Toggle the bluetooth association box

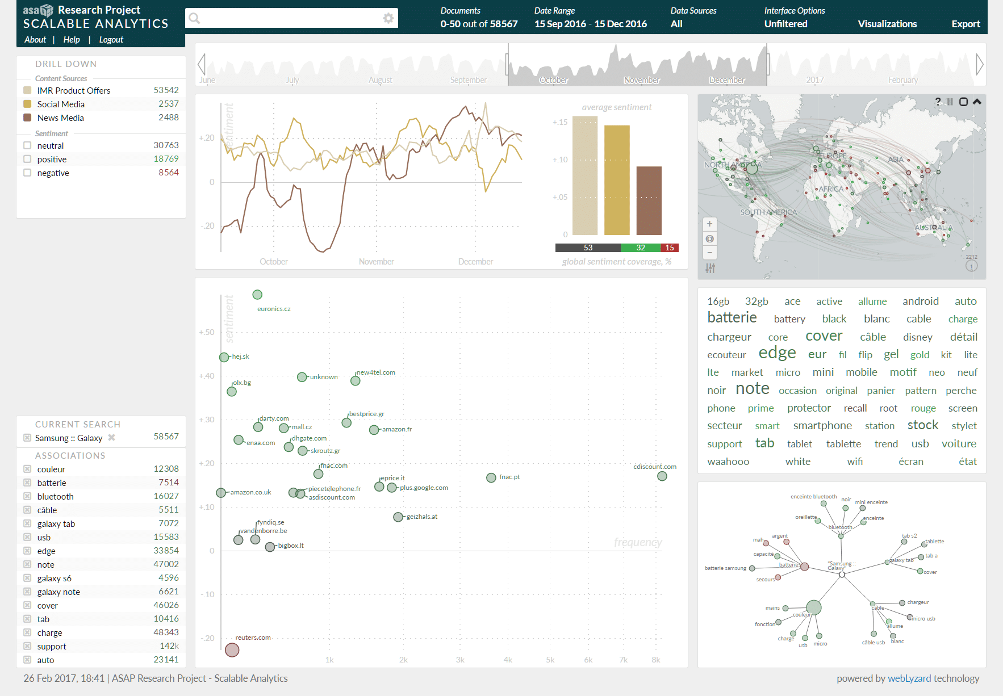pyautogui.click(x=27, y=496)
